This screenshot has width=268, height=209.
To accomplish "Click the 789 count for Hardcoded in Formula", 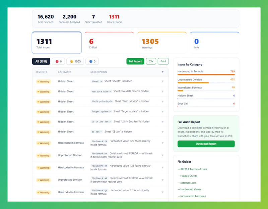I will 232,71.
